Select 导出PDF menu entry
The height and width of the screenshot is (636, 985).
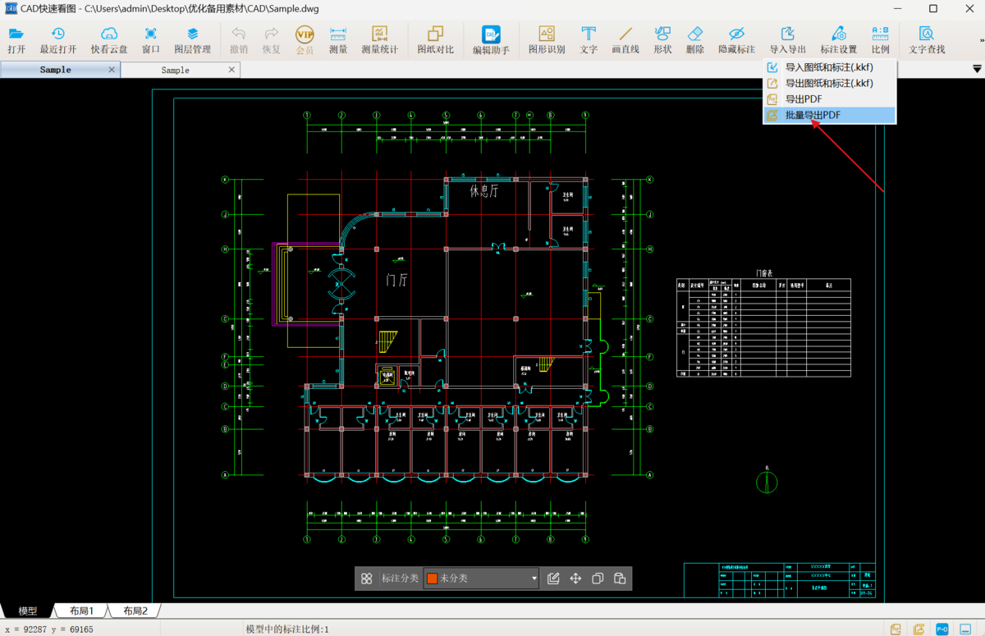point(804,99)
